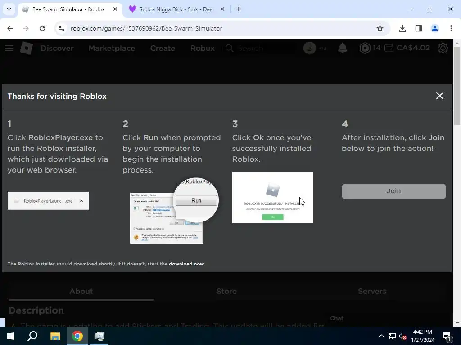Click the Roblox successfully installed illustration
The image size is (461, 345).
[x=272, y=198]
